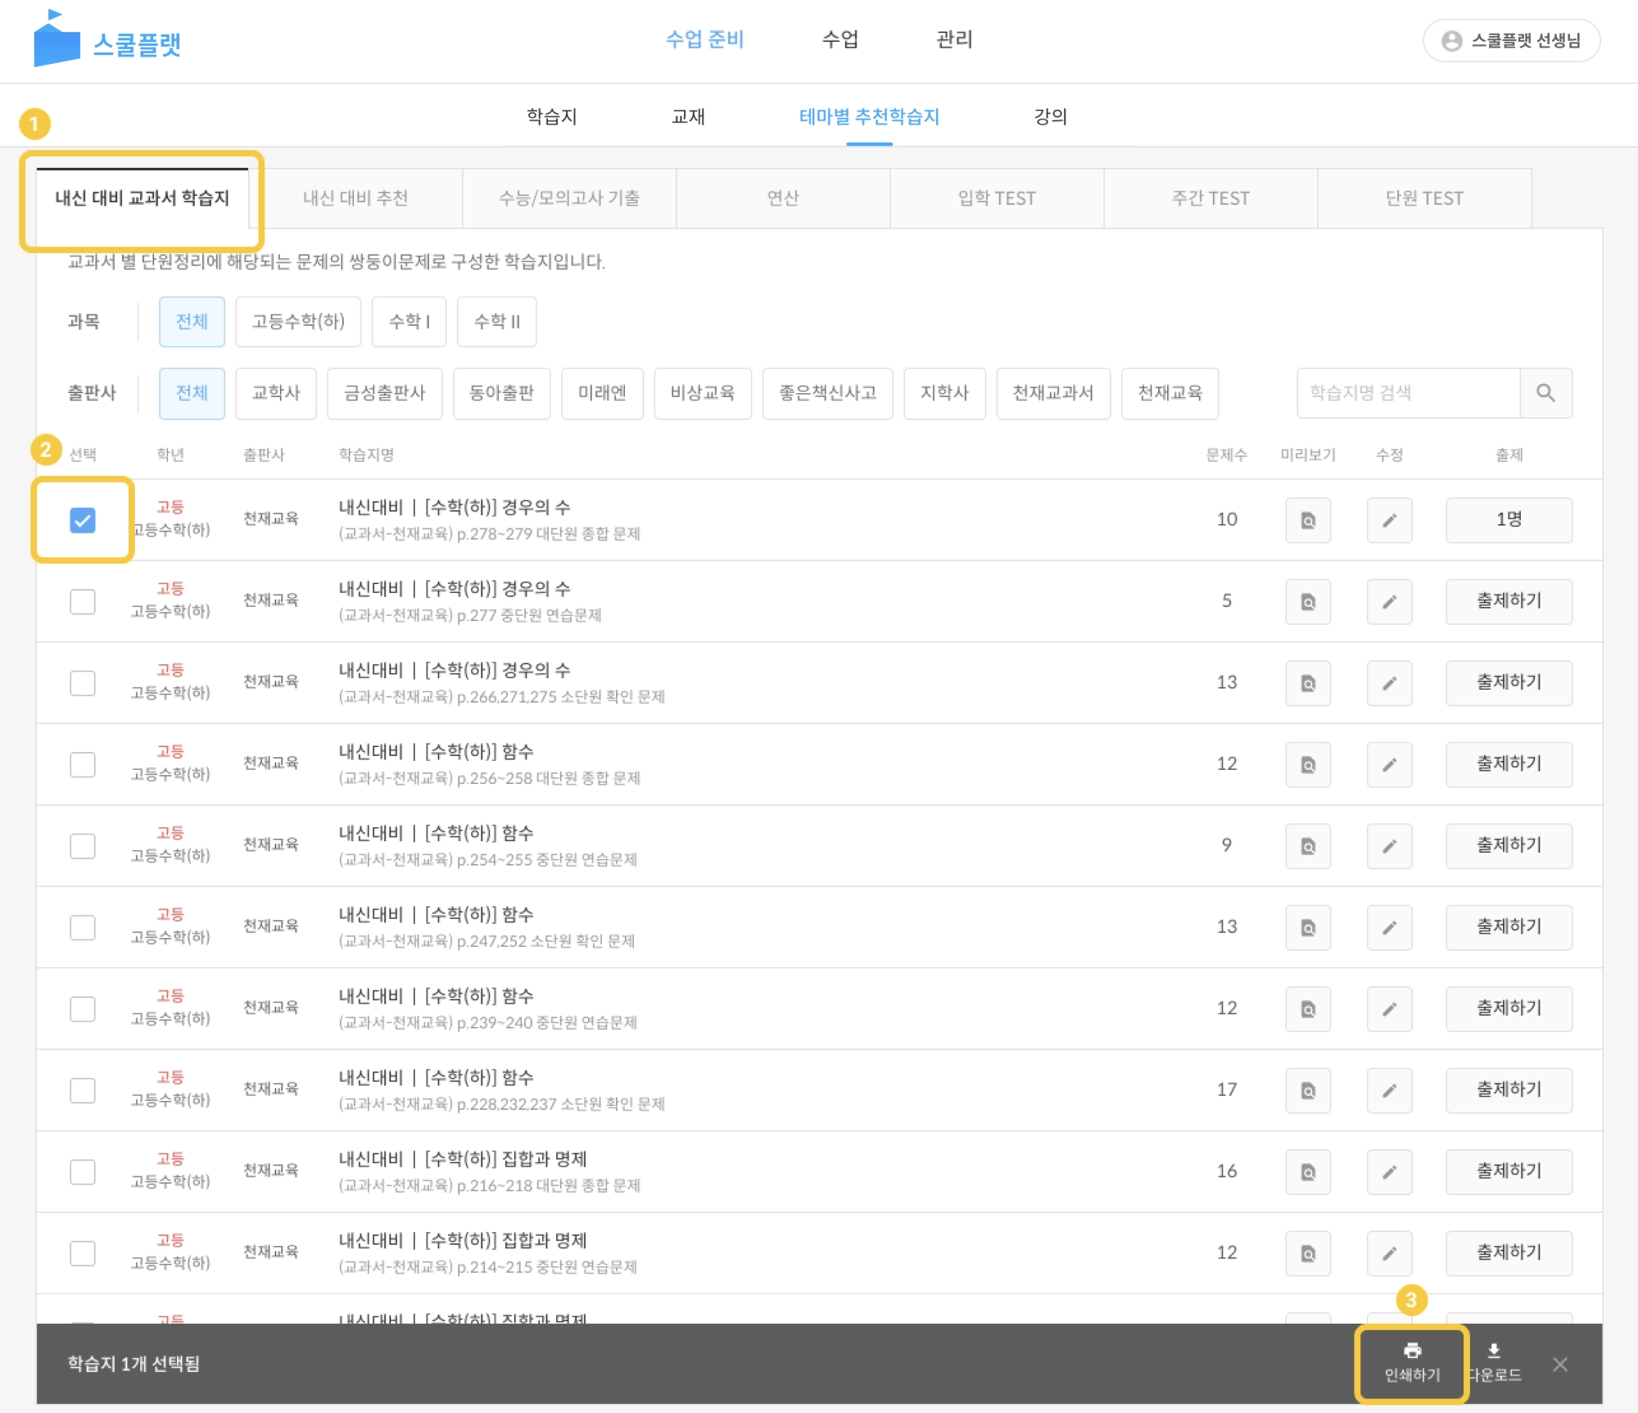Edit the first 경우의 수 worksheet
Screen dimensions: 1638x1413
tap(1389, 520)
